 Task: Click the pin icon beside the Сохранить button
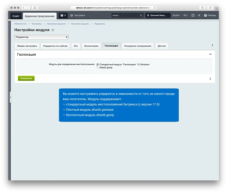(210, 79)
